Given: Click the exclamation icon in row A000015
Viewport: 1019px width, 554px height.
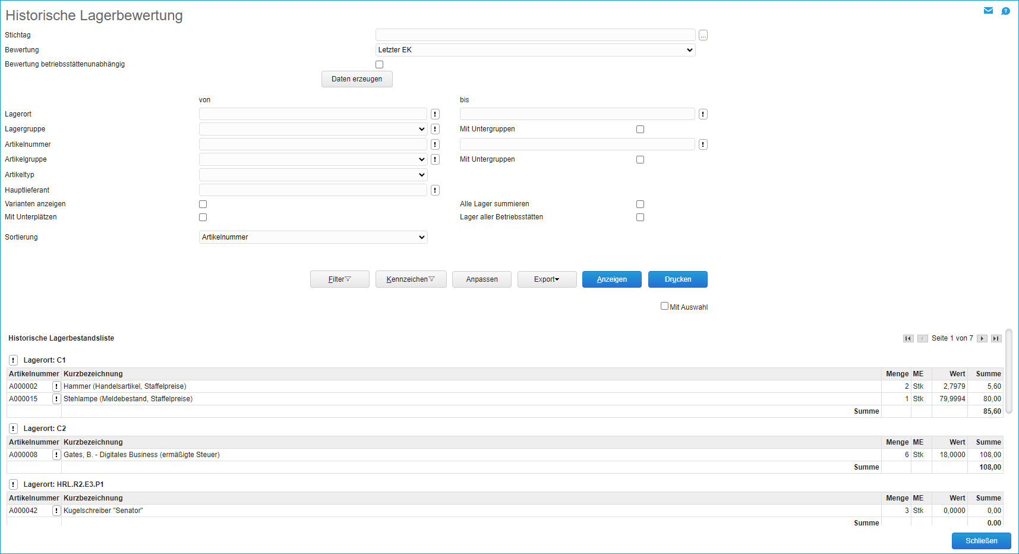Looking at the screenshot, I should (56, 399).
